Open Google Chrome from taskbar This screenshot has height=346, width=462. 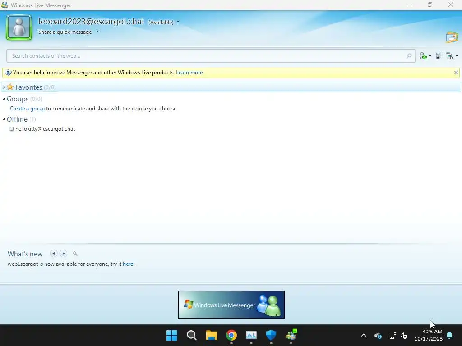click(x=231, y=335)
